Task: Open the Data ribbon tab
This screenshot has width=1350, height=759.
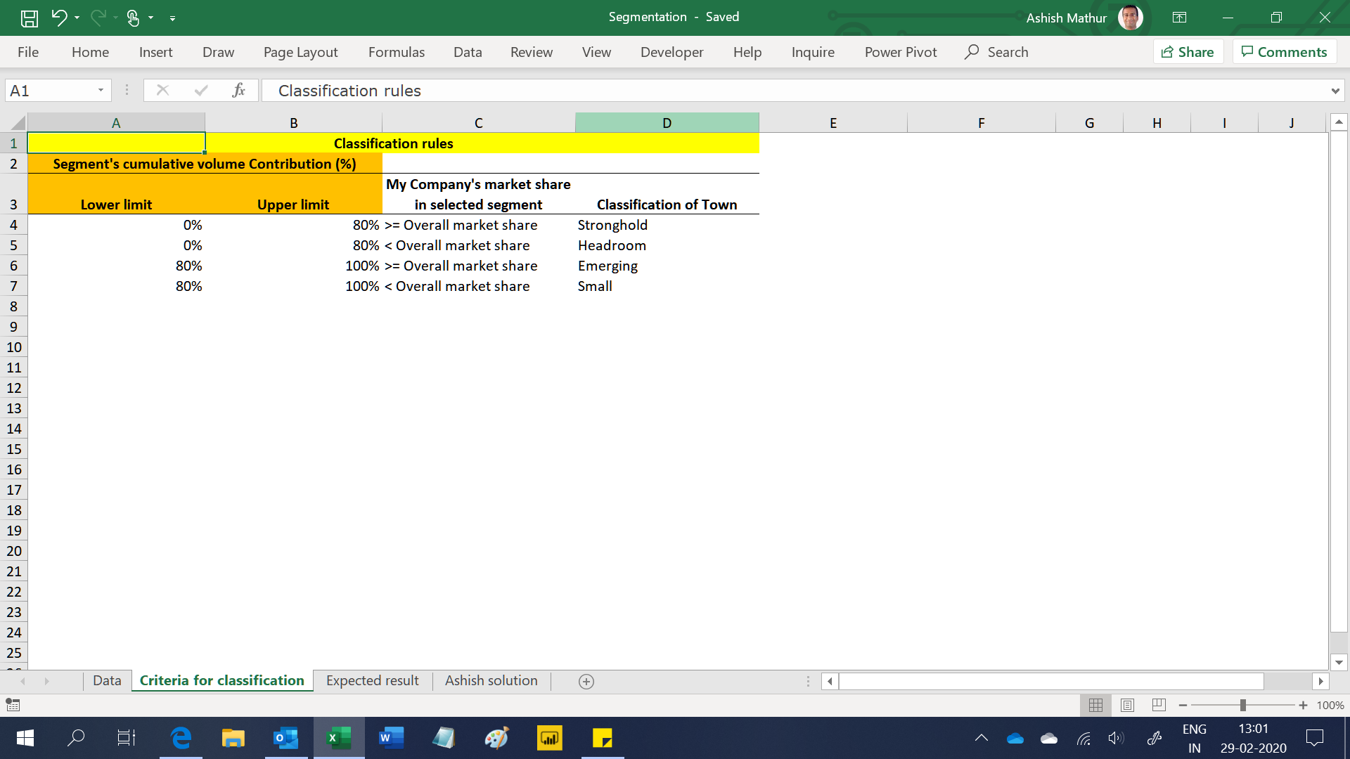Action: tap(468, 52)
